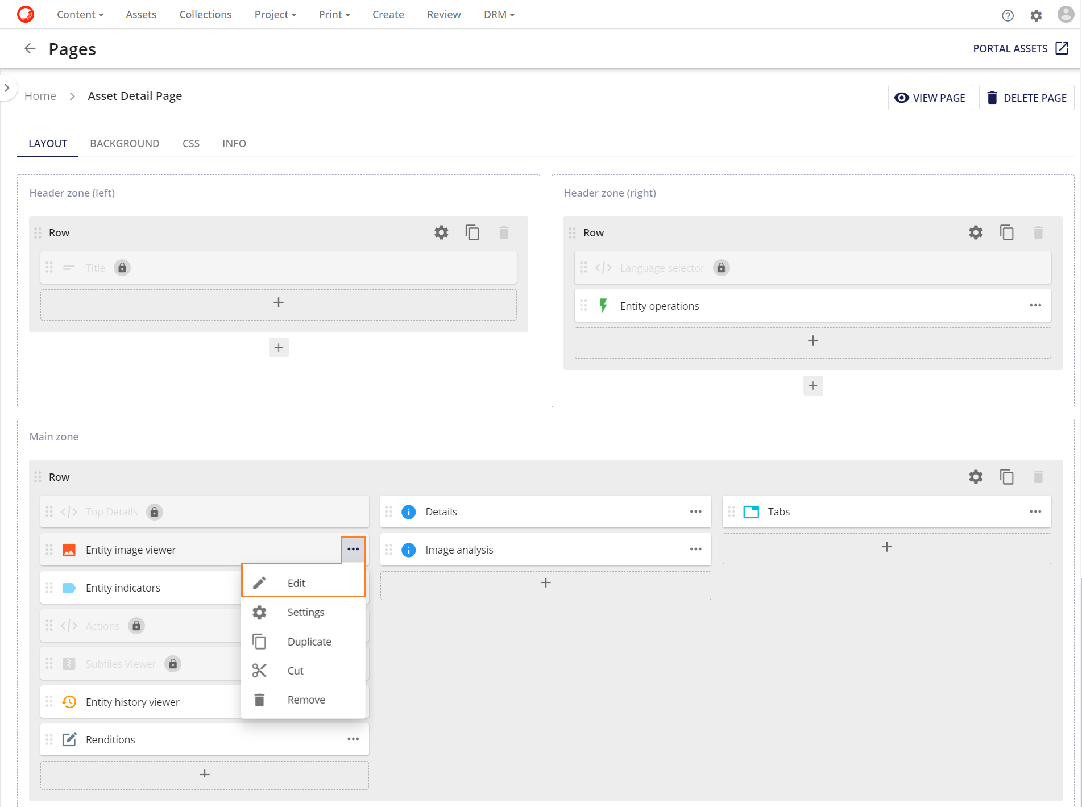Click the Renditions pencil icon
1082x807 pixels.
point(69,739)
